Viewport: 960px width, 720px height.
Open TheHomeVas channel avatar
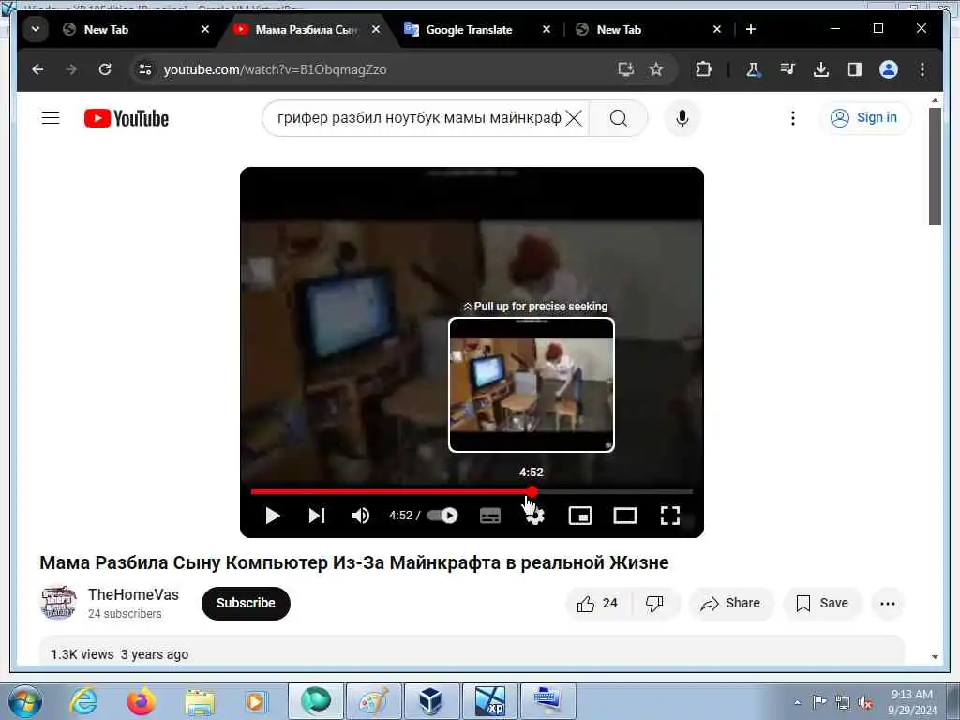coord(58,603)
